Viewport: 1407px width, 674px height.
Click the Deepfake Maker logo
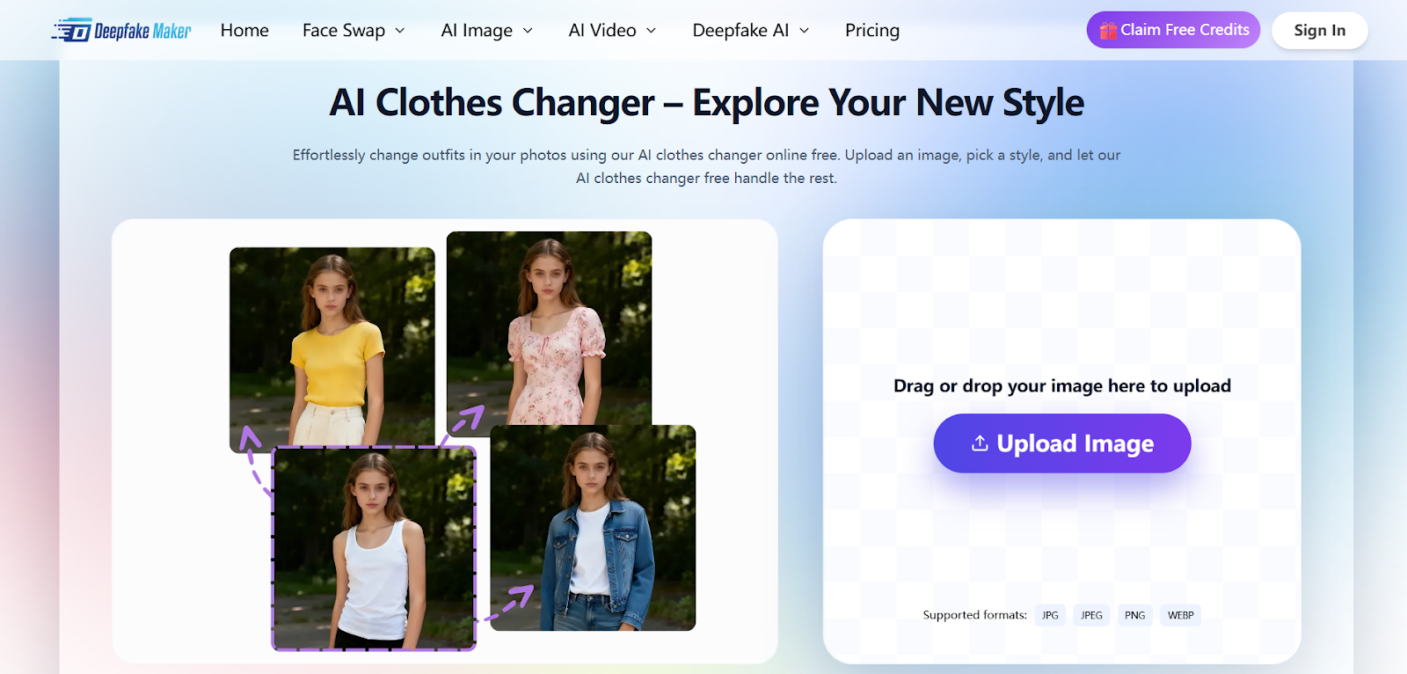121,31
